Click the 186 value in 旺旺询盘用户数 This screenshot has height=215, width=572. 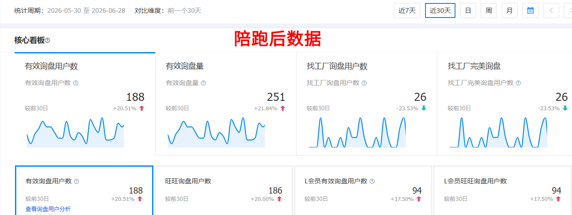(x=276, y=191)
